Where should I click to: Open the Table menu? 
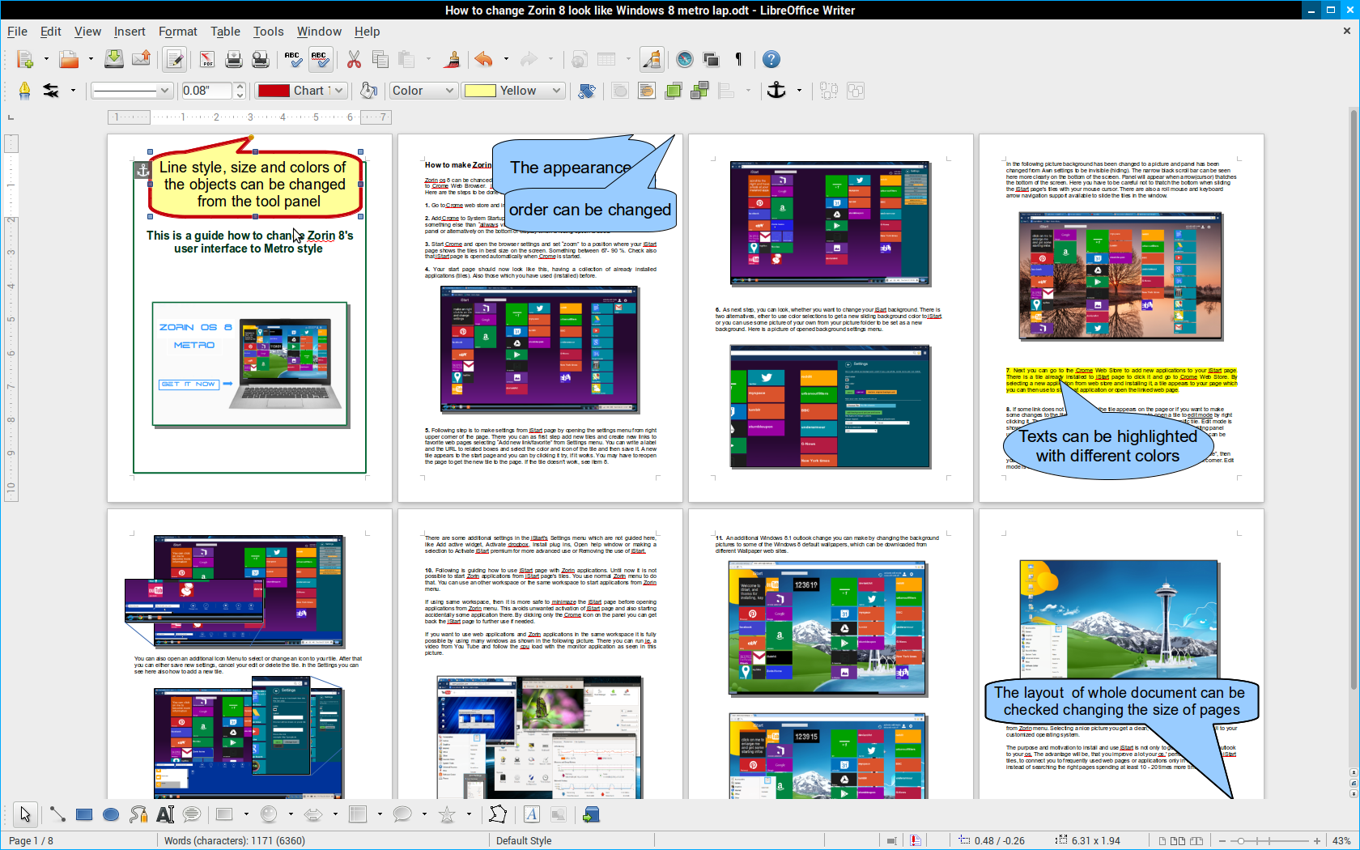pyautogui.click(x=225, y=32)
